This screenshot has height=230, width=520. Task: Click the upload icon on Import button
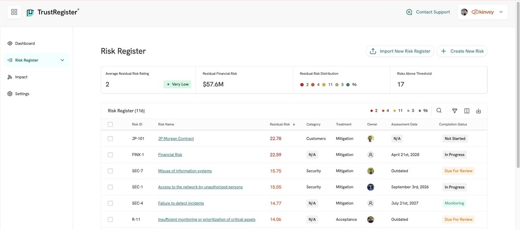coord(373,51)
